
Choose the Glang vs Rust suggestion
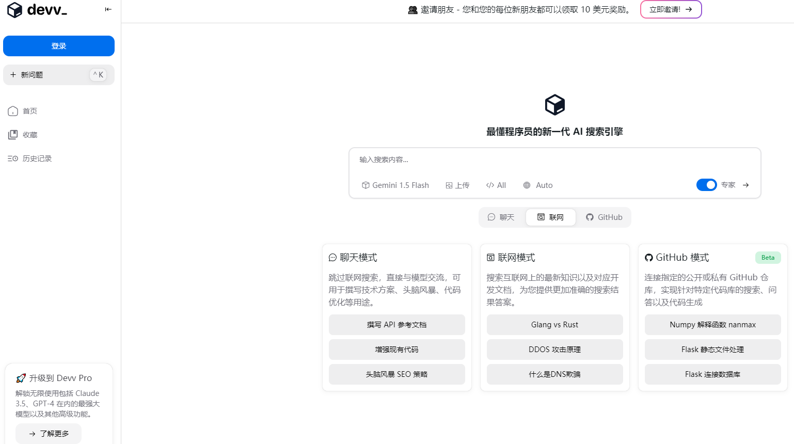pyautogui.click(x=554, y=325)
